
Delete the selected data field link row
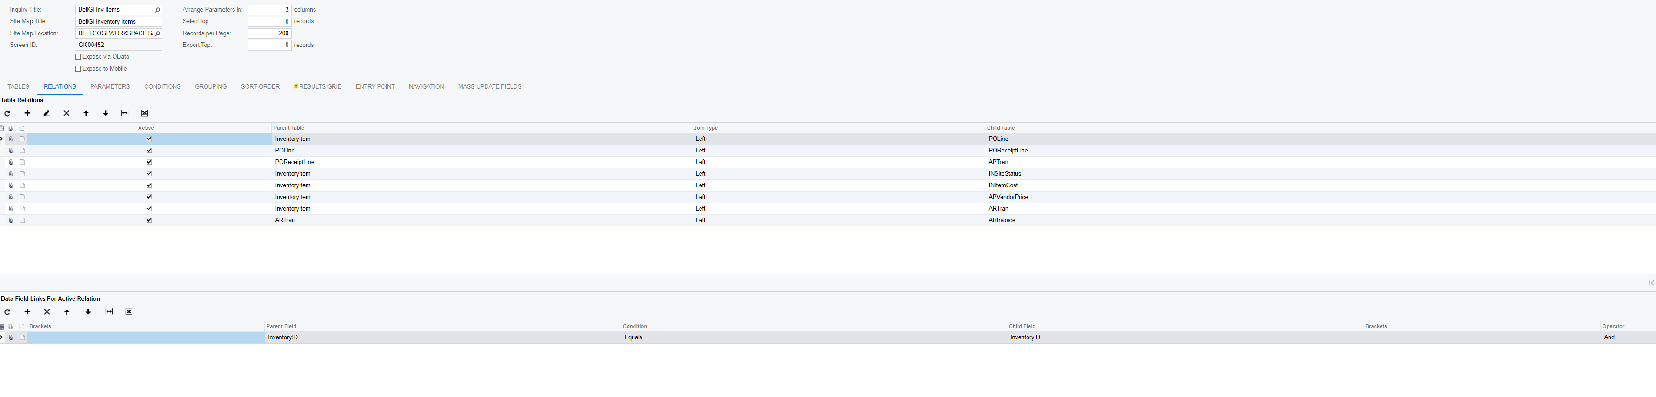click(x=47, y=312)
